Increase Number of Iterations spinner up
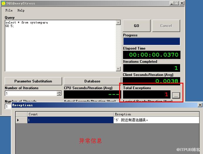The height and width of the screenshot is (154, 203). tap(59, 92)
